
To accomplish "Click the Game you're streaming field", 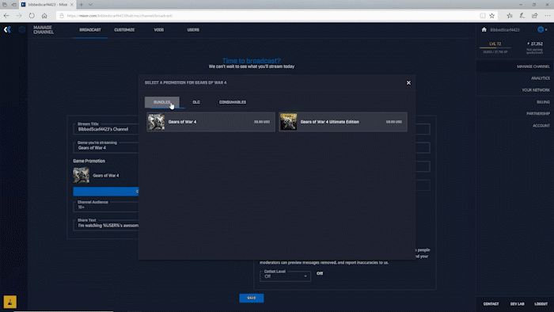I will 106,148.
